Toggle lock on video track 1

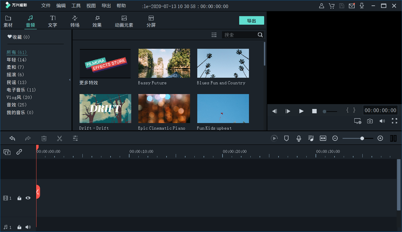(19, 198)
